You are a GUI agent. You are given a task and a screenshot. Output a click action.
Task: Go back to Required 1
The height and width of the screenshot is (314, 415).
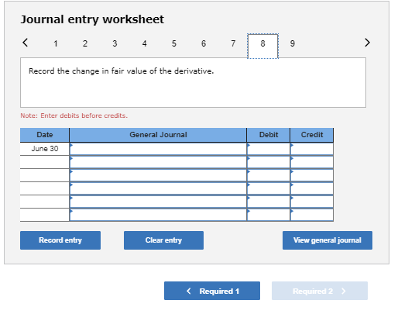point(212,291)
